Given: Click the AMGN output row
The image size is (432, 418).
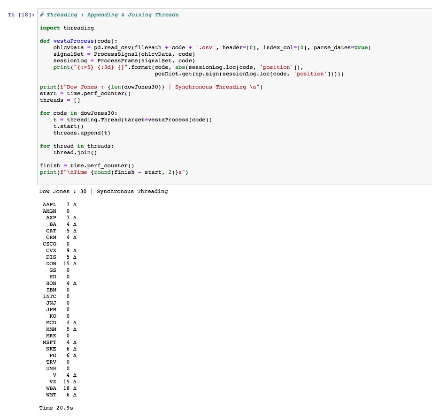Looking at the screenshot, I should (56, 211).
